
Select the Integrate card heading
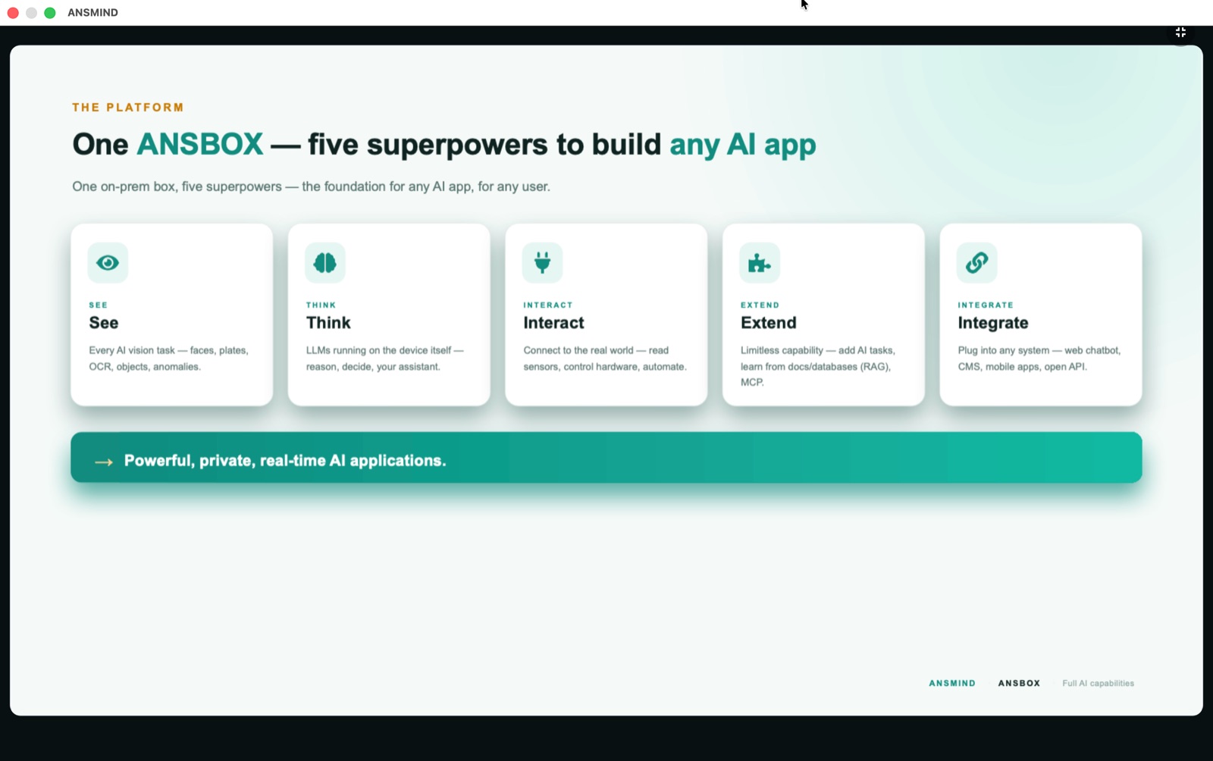pyautogui.click(x=993, y=323)
